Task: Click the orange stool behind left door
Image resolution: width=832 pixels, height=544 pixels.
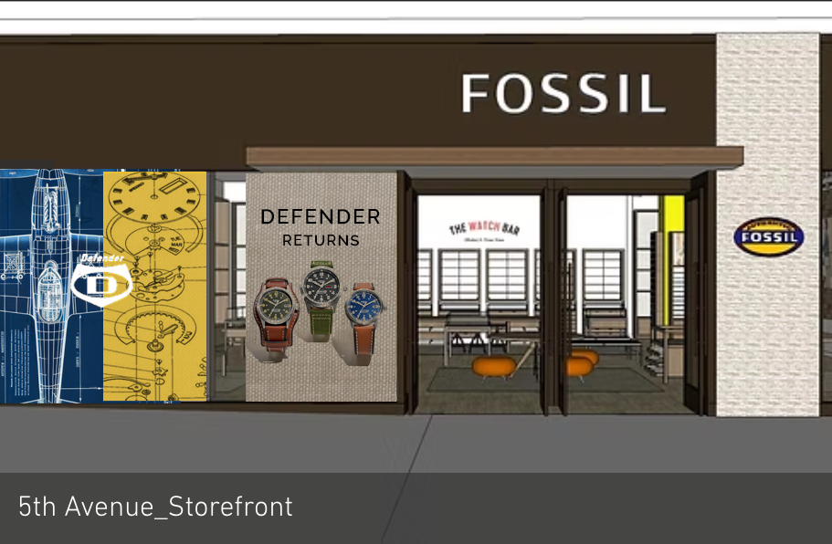Action: click(x=493, y=367)
